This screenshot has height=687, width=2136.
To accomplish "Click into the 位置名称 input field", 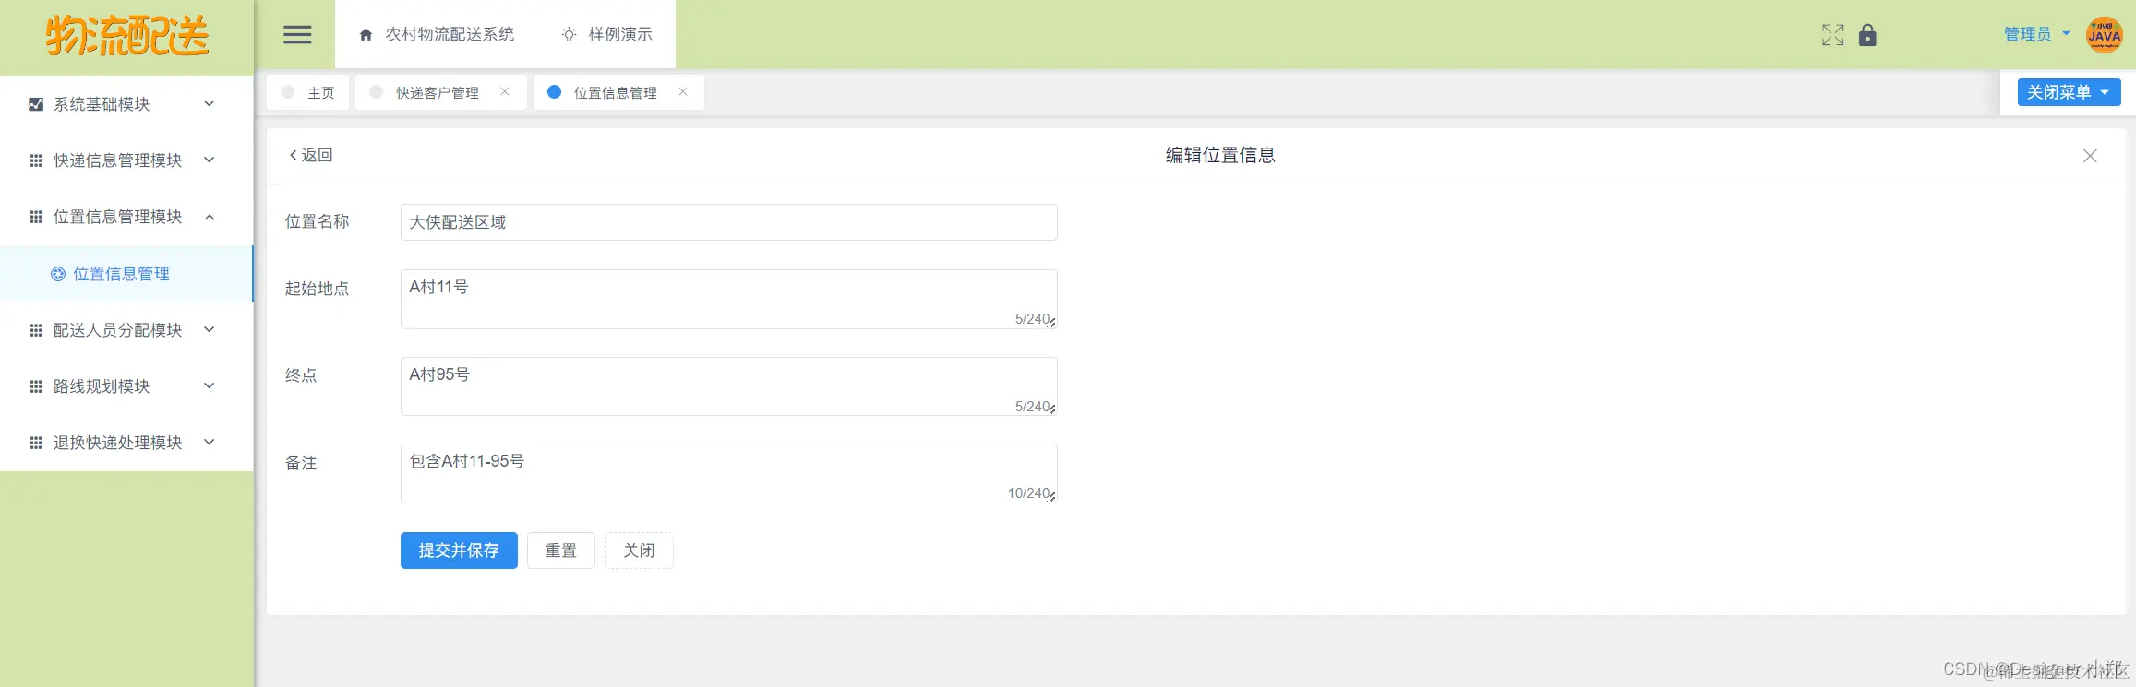I will tap(728, 222).
